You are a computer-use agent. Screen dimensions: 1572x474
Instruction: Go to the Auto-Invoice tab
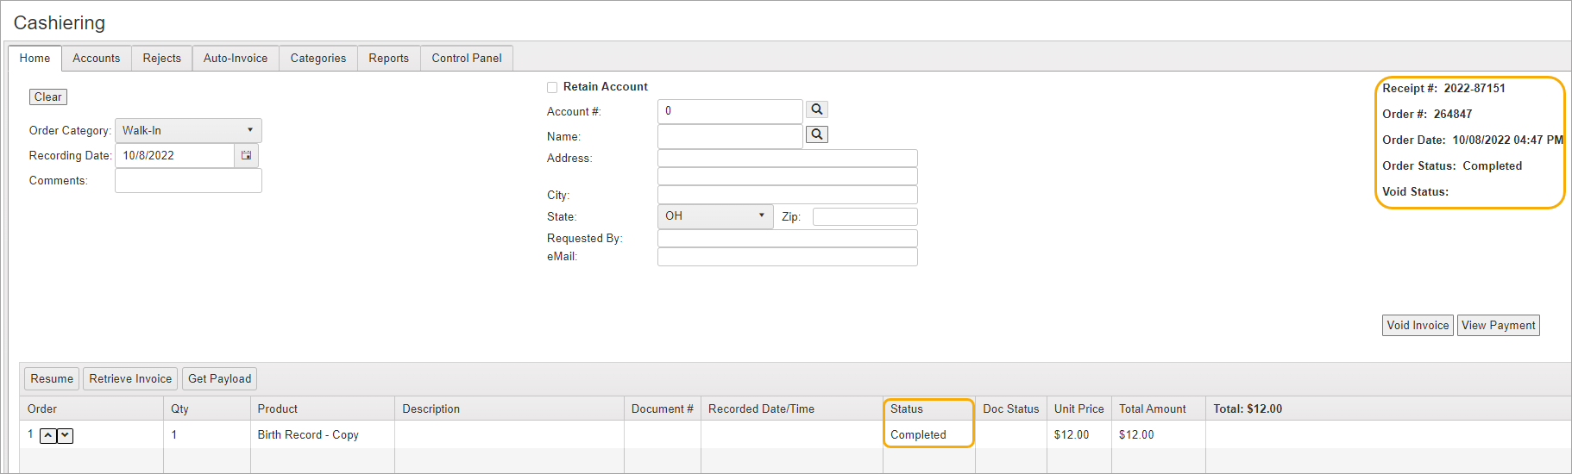[x=235, y=59]
